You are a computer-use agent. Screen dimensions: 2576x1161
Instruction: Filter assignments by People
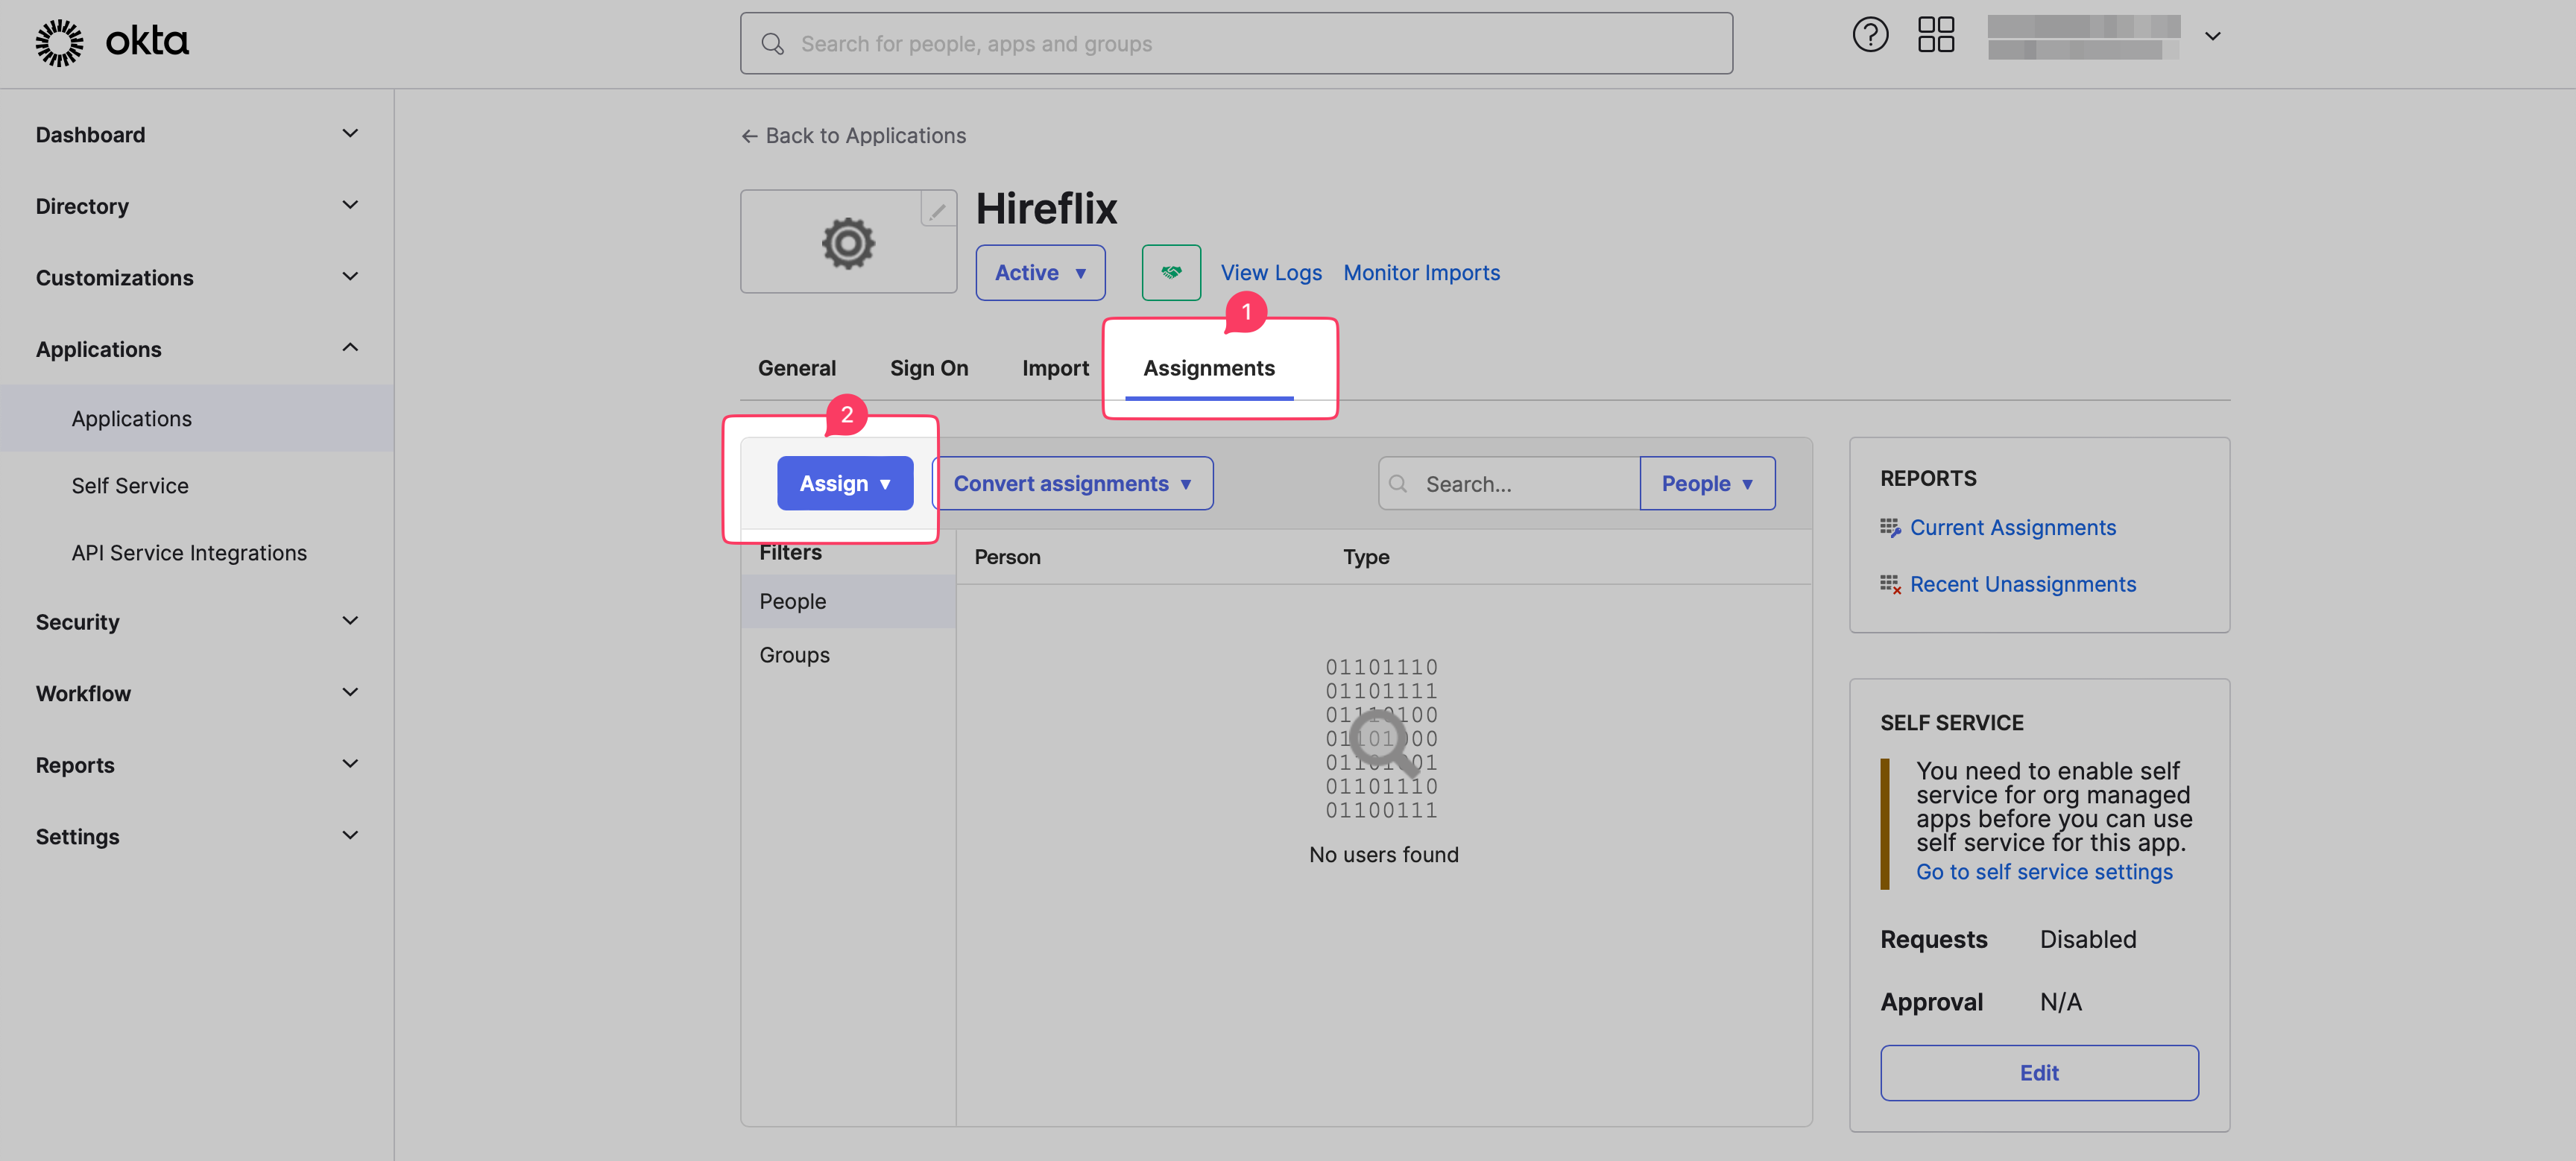tap(848, 602)
